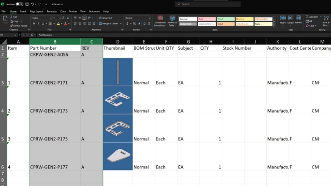Apply the Note cell style
Viewport: 331px width, 186px height.
click(263, 24)
